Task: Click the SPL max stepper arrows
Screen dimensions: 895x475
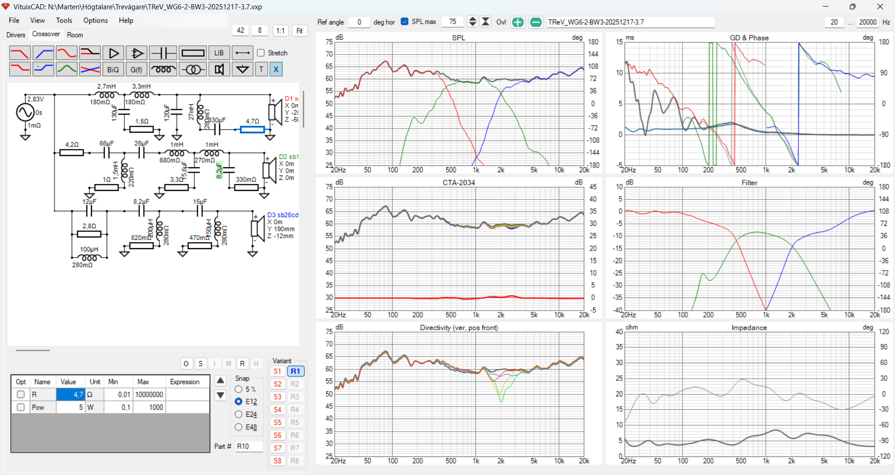Action: pyautogui.click(x=472, y=22)
